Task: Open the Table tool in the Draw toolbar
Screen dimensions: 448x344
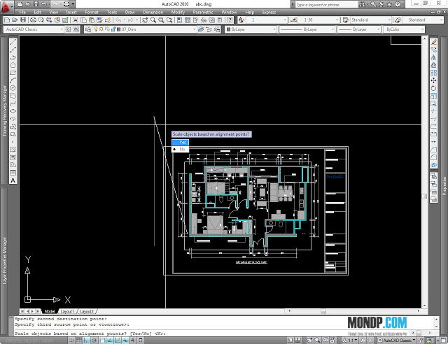Action: pos(13,173)
